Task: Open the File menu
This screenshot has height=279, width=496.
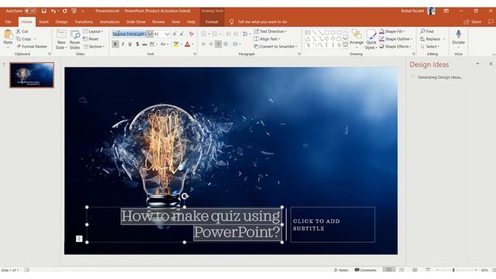Action: pyautogui.click(x=9, y=22)
